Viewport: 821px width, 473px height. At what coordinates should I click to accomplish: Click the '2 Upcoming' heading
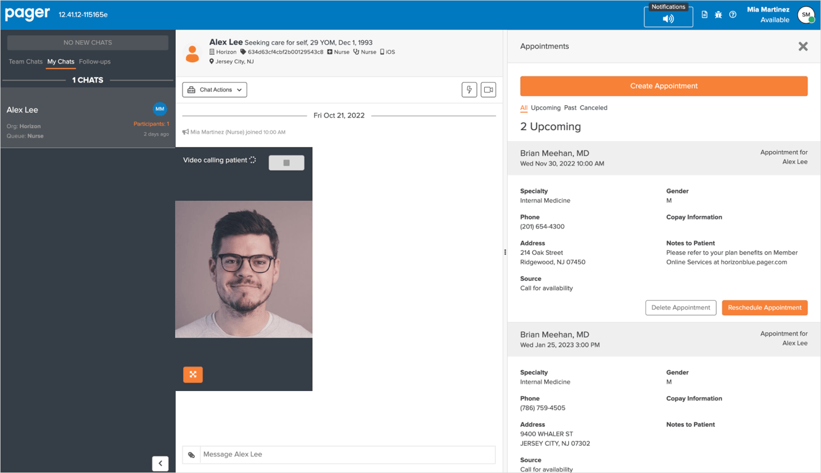(550, 126)
